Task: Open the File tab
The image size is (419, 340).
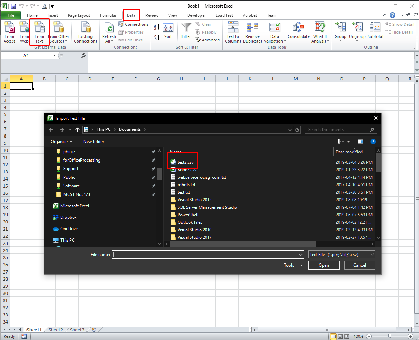Action: click(x=11, y=15)
